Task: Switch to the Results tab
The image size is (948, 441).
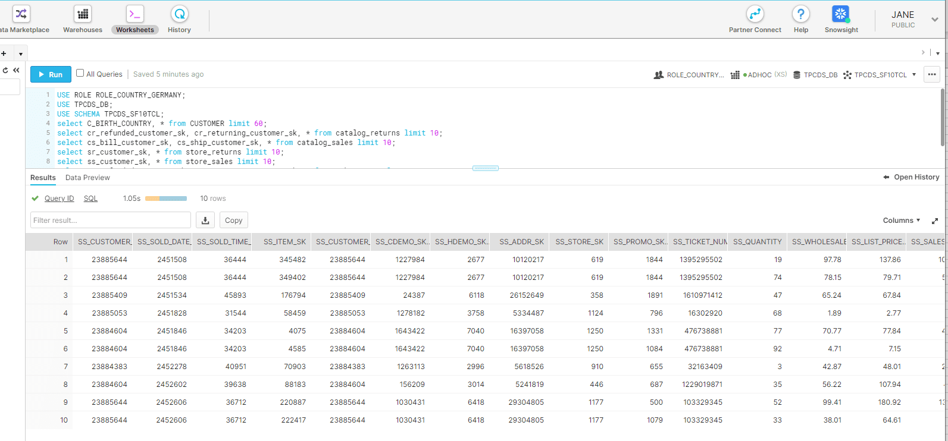Action: (43, 178)
